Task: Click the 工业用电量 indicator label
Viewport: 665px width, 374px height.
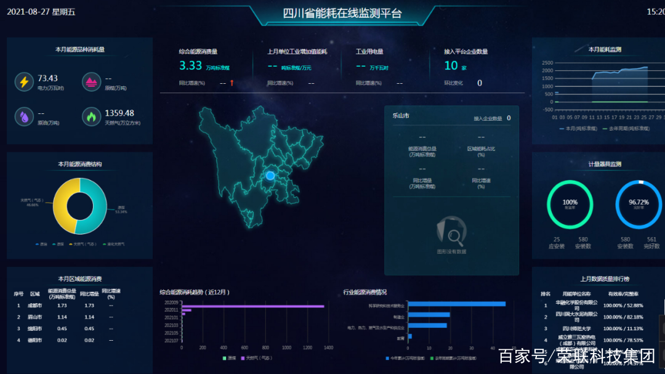Action: tap(369, 51)
